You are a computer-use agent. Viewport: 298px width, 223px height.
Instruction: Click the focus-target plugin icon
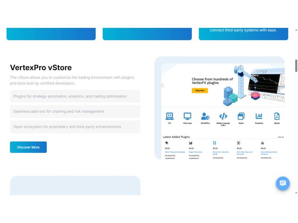pos(238,143)
